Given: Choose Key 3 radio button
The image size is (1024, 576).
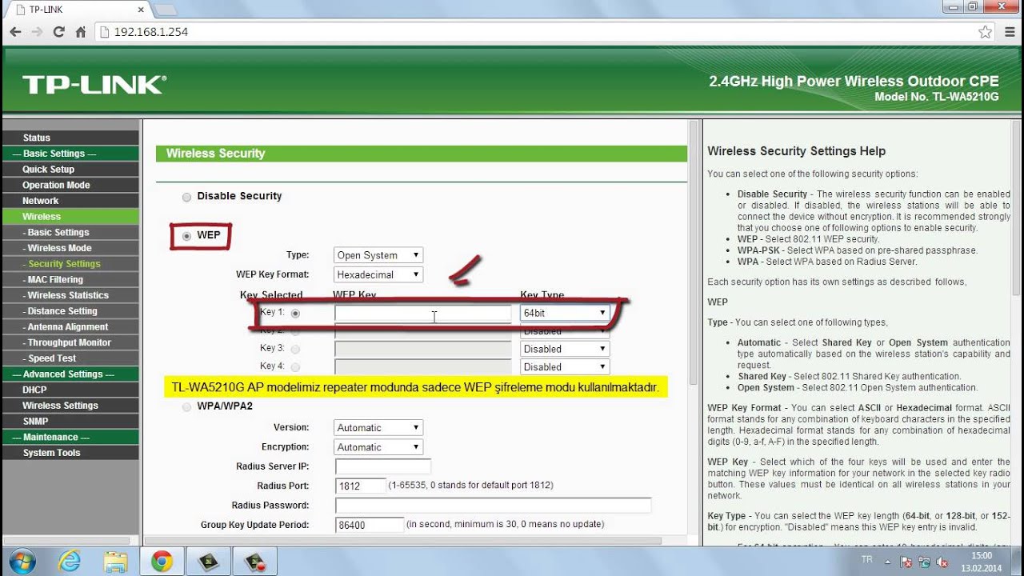Looking at the screenshot, I should point(296,349).
